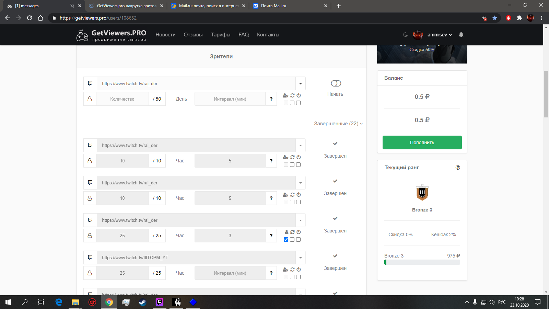Image resolution: width=549 pixels, height=309 pixels.
Task: Open the Контакты page
Action: click(268, 35)
